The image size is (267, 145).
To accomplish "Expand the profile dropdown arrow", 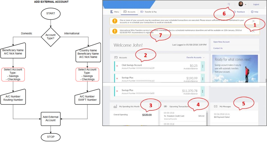I will [246, 5].
